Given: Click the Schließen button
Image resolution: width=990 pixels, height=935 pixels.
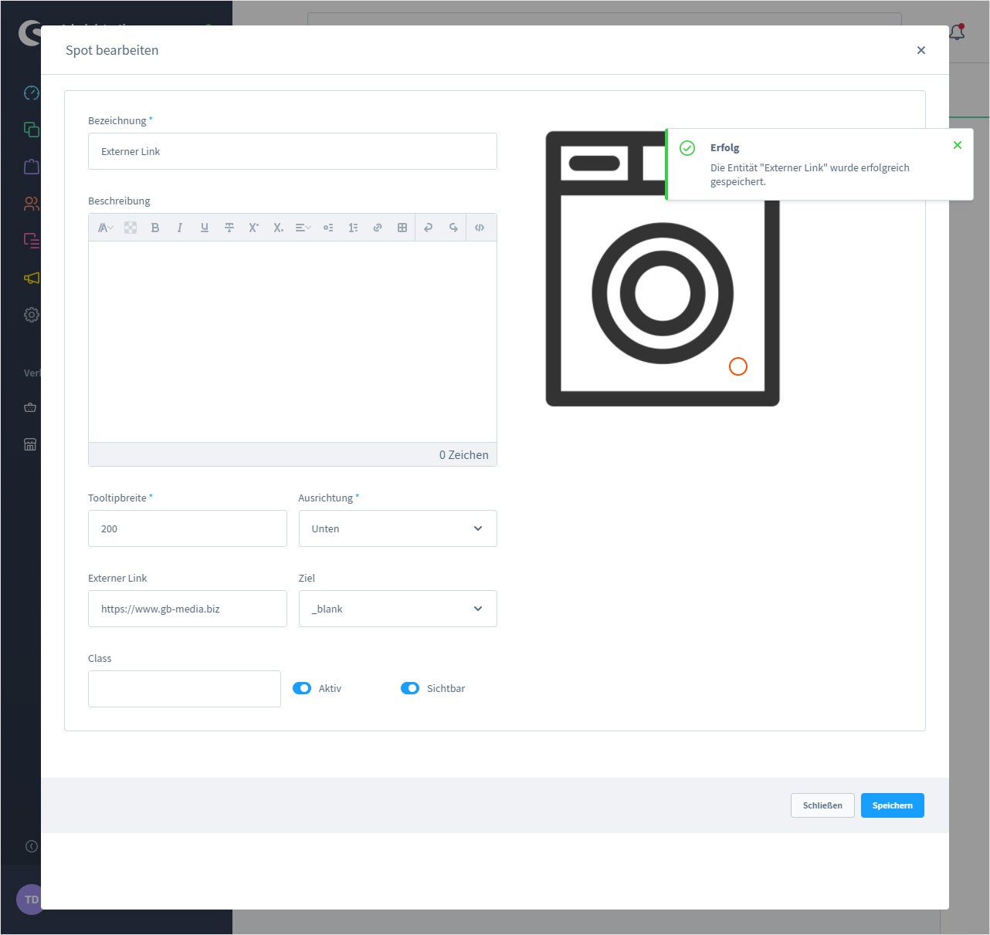Looking at the screenshot, I should [822, 805].
